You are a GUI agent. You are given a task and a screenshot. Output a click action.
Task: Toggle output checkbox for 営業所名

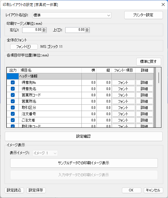coord(13,101)
